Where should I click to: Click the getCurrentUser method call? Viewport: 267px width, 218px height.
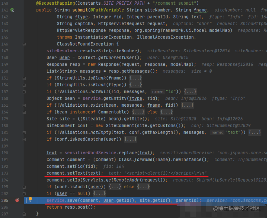tap(116, 58)
